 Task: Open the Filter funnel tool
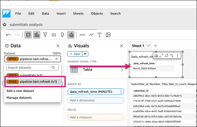click(45, 35)
